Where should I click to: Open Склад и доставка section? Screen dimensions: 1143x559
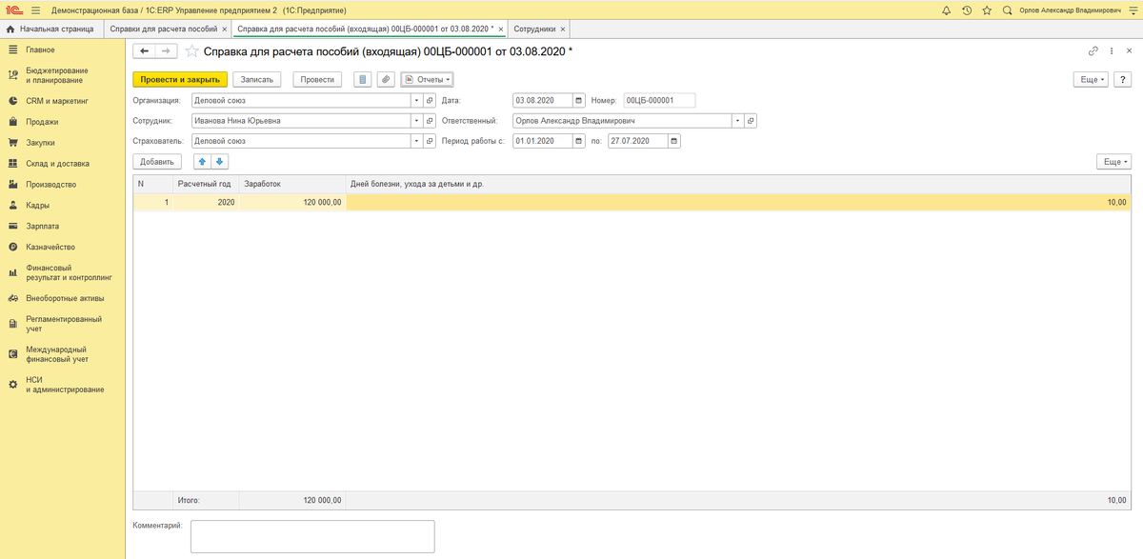tap(62, 164)
